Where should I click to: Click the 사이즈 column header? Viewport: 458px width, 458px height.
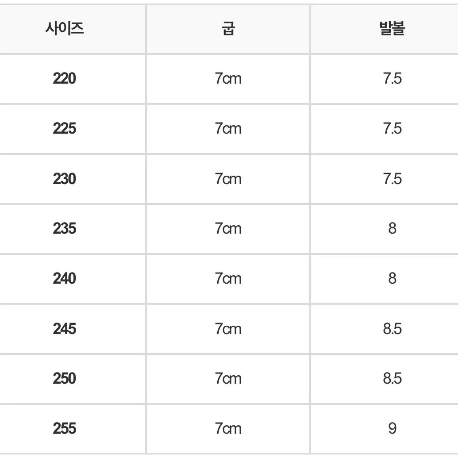pos(64,29)
